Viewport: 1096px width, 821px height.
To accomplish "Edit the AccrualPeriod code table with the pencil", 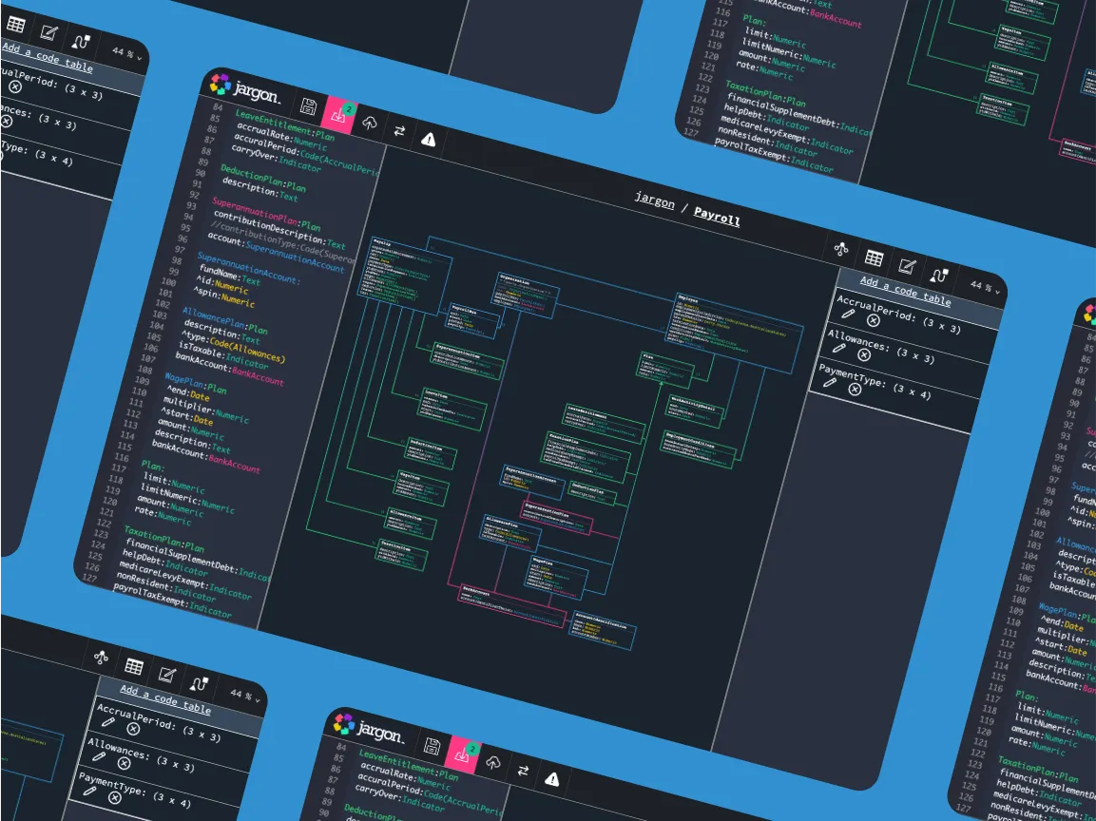I will click(848, 314).
